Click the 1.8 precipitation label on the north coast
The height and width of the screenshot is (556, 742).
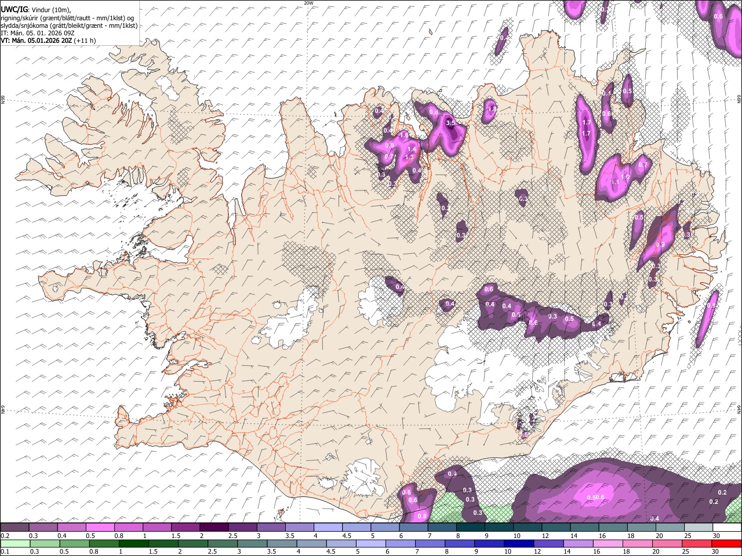coord(492,108)
